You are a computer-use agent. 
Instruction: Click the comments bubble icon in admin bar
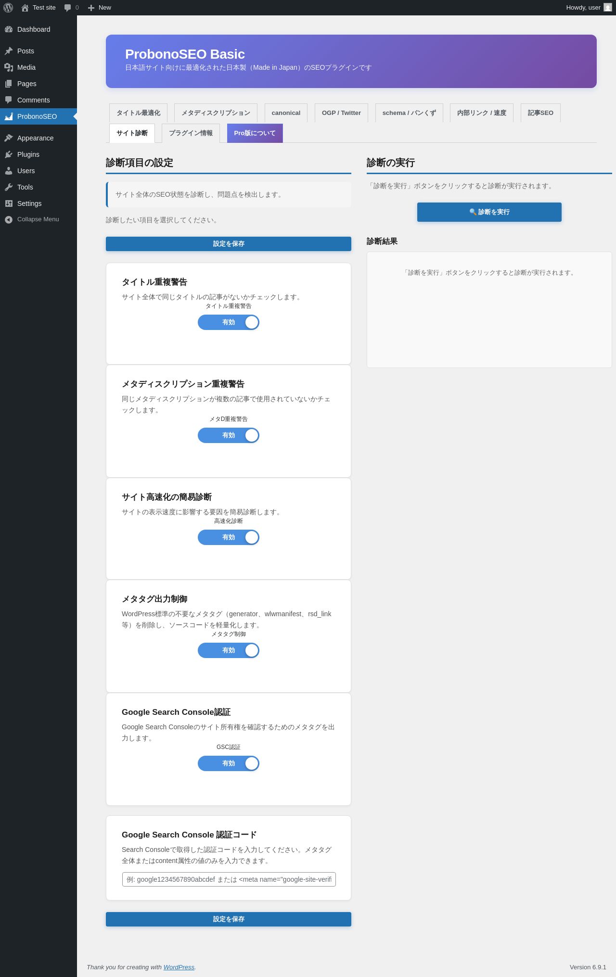[x=67, y=8]
